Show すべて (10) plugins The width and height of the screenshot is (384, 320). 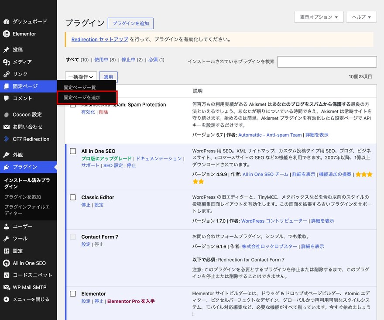pos(77,59)
